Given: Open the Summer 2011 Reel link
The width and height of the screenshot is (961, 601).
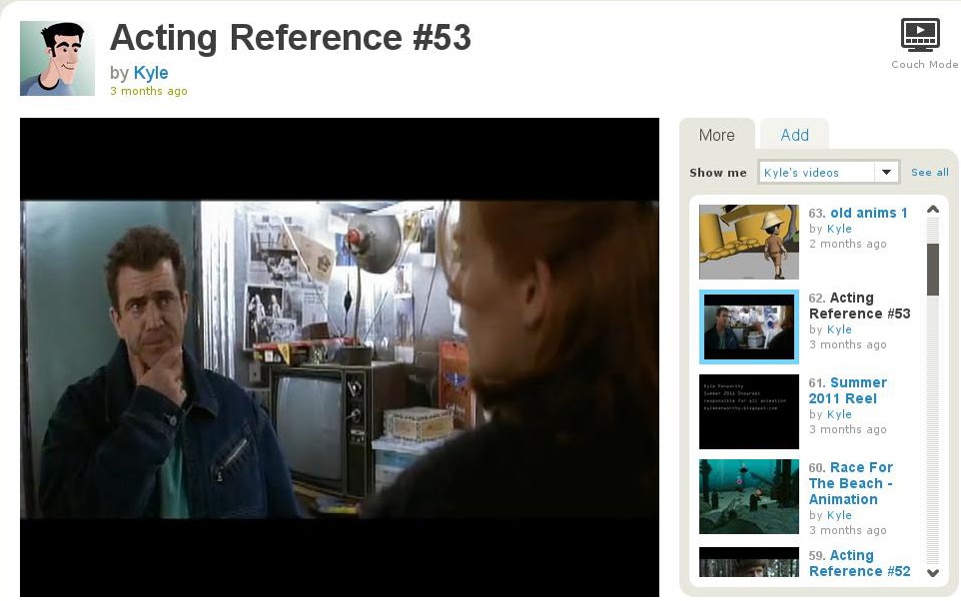Looking at the screenshot, I should coord(848,390).
